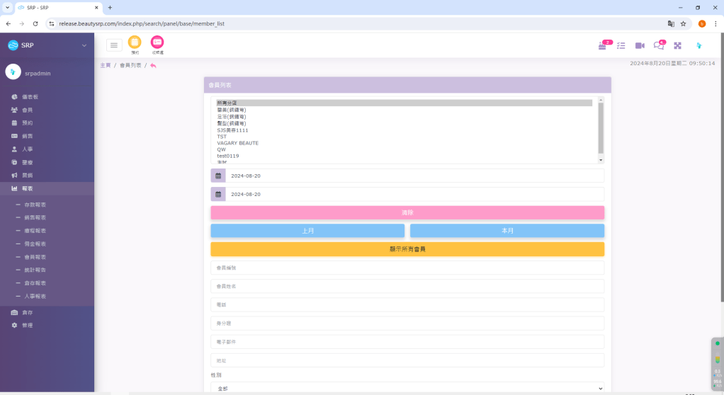This screenshot has height=395, width=724.
Task: Click the birthday cake notification icon
Action: coord(603,45)
